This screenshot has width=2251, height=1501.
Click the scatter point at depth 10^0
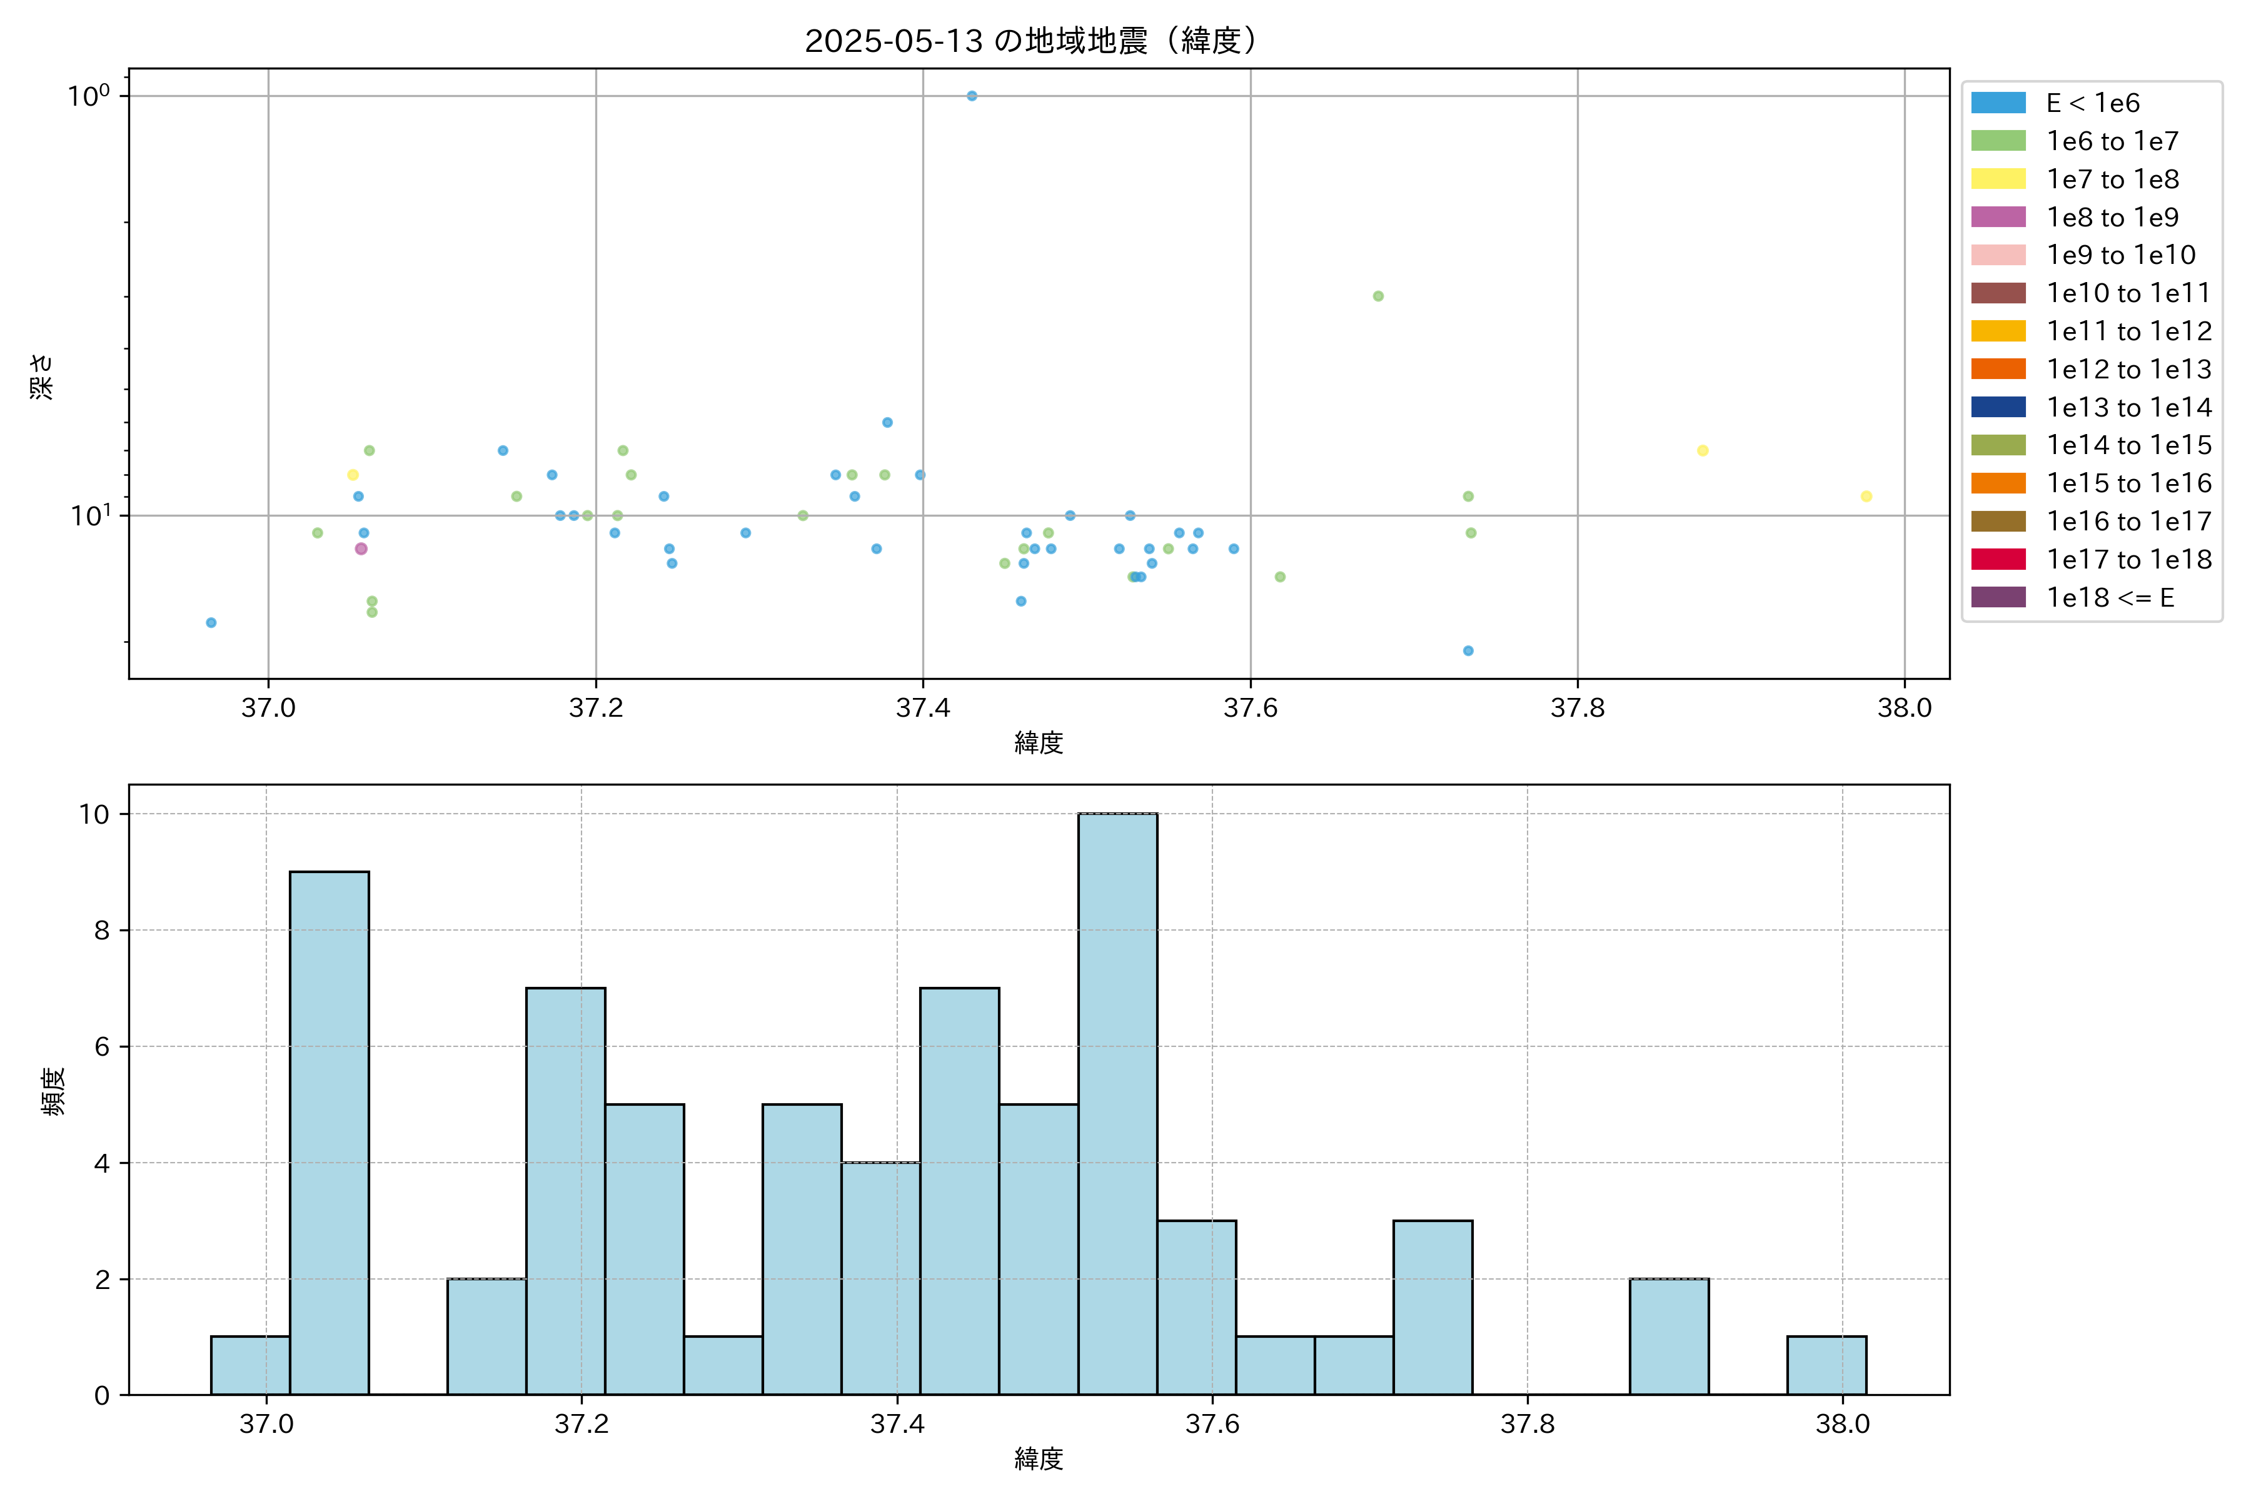[972, 96]
